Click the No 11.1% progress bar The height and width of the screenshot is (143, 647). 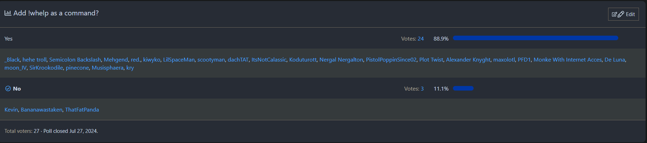(463, 88)
